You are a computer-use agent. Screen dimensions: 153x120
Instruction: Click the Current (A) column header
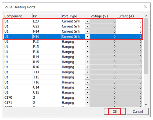coord(129,16)
